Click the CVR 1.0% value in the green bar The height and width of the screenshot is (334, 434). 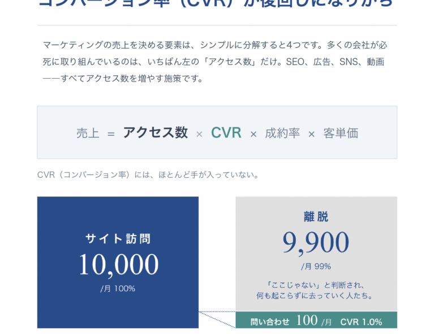[361, 322]
